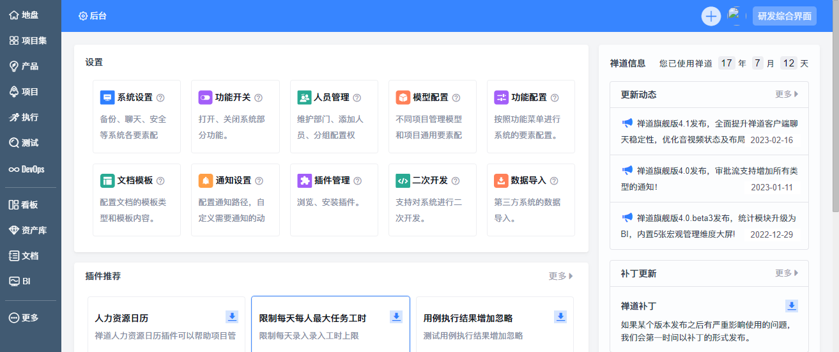The height and width of the screenshot is (352, 839).
Task: Expand 更多 in the sidebar
Action: 24,318
